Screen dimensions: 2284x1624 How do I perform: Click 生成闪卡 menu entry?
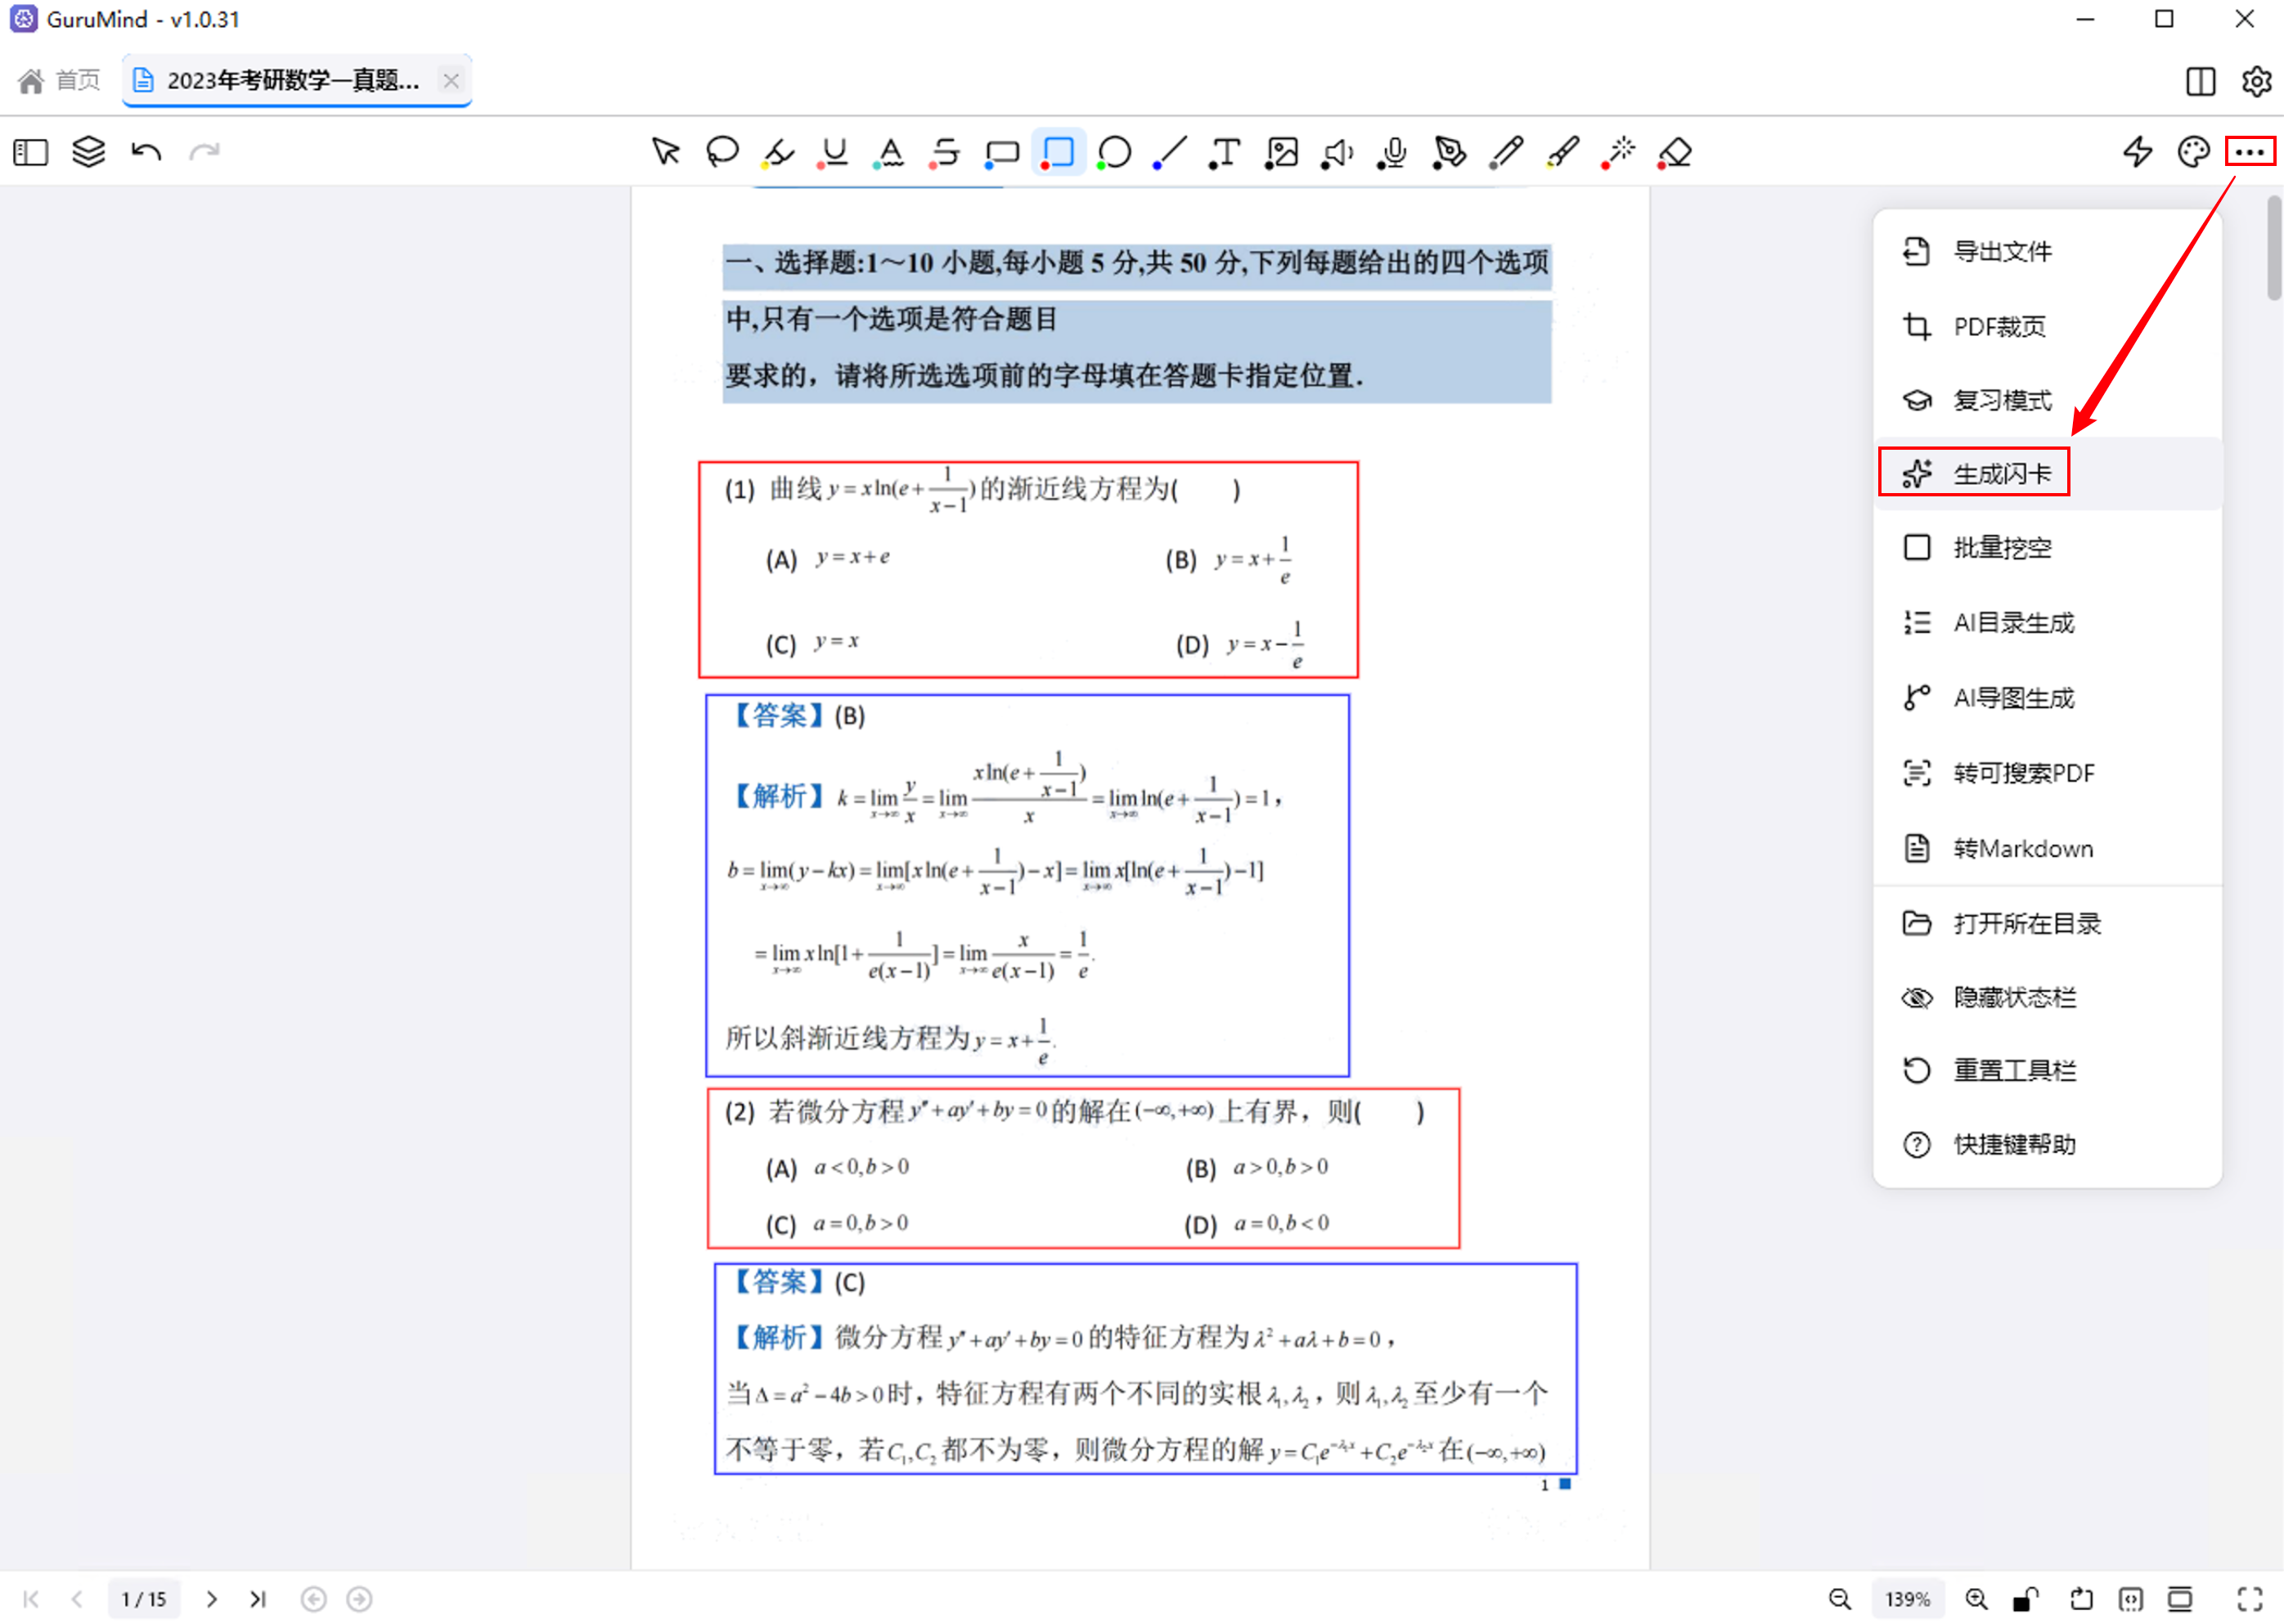pos(2047,474)
